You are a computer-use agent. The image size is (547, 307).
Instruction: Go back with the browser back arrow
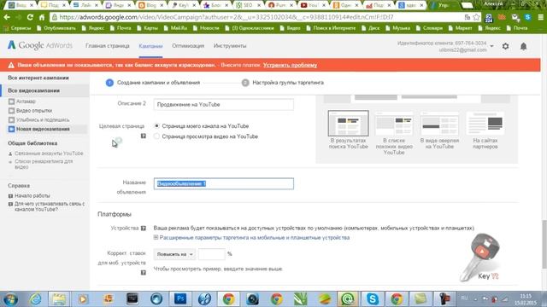point(7,17)
